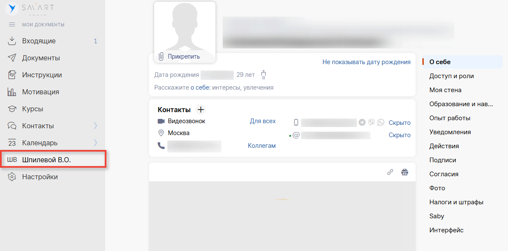This screenshot has width=508, height=251.
Task: Change Видеозвонок visibility 'Для всех'
Action: point(262,121)
